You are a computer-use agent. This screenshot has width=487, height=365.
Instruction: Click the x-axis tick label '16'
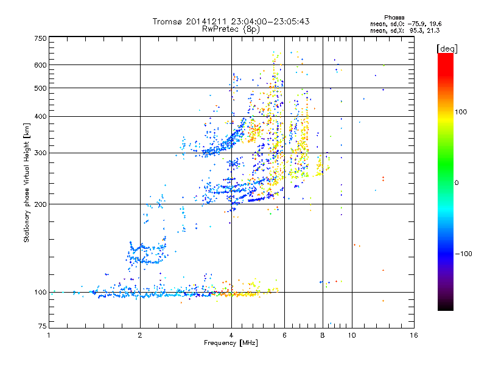point(414,335)
